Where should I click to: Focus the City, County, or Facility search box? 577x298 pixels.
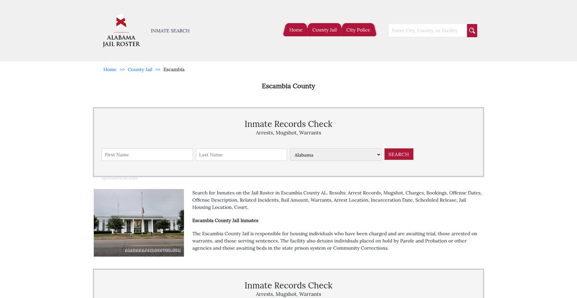[x=427, y=31]
